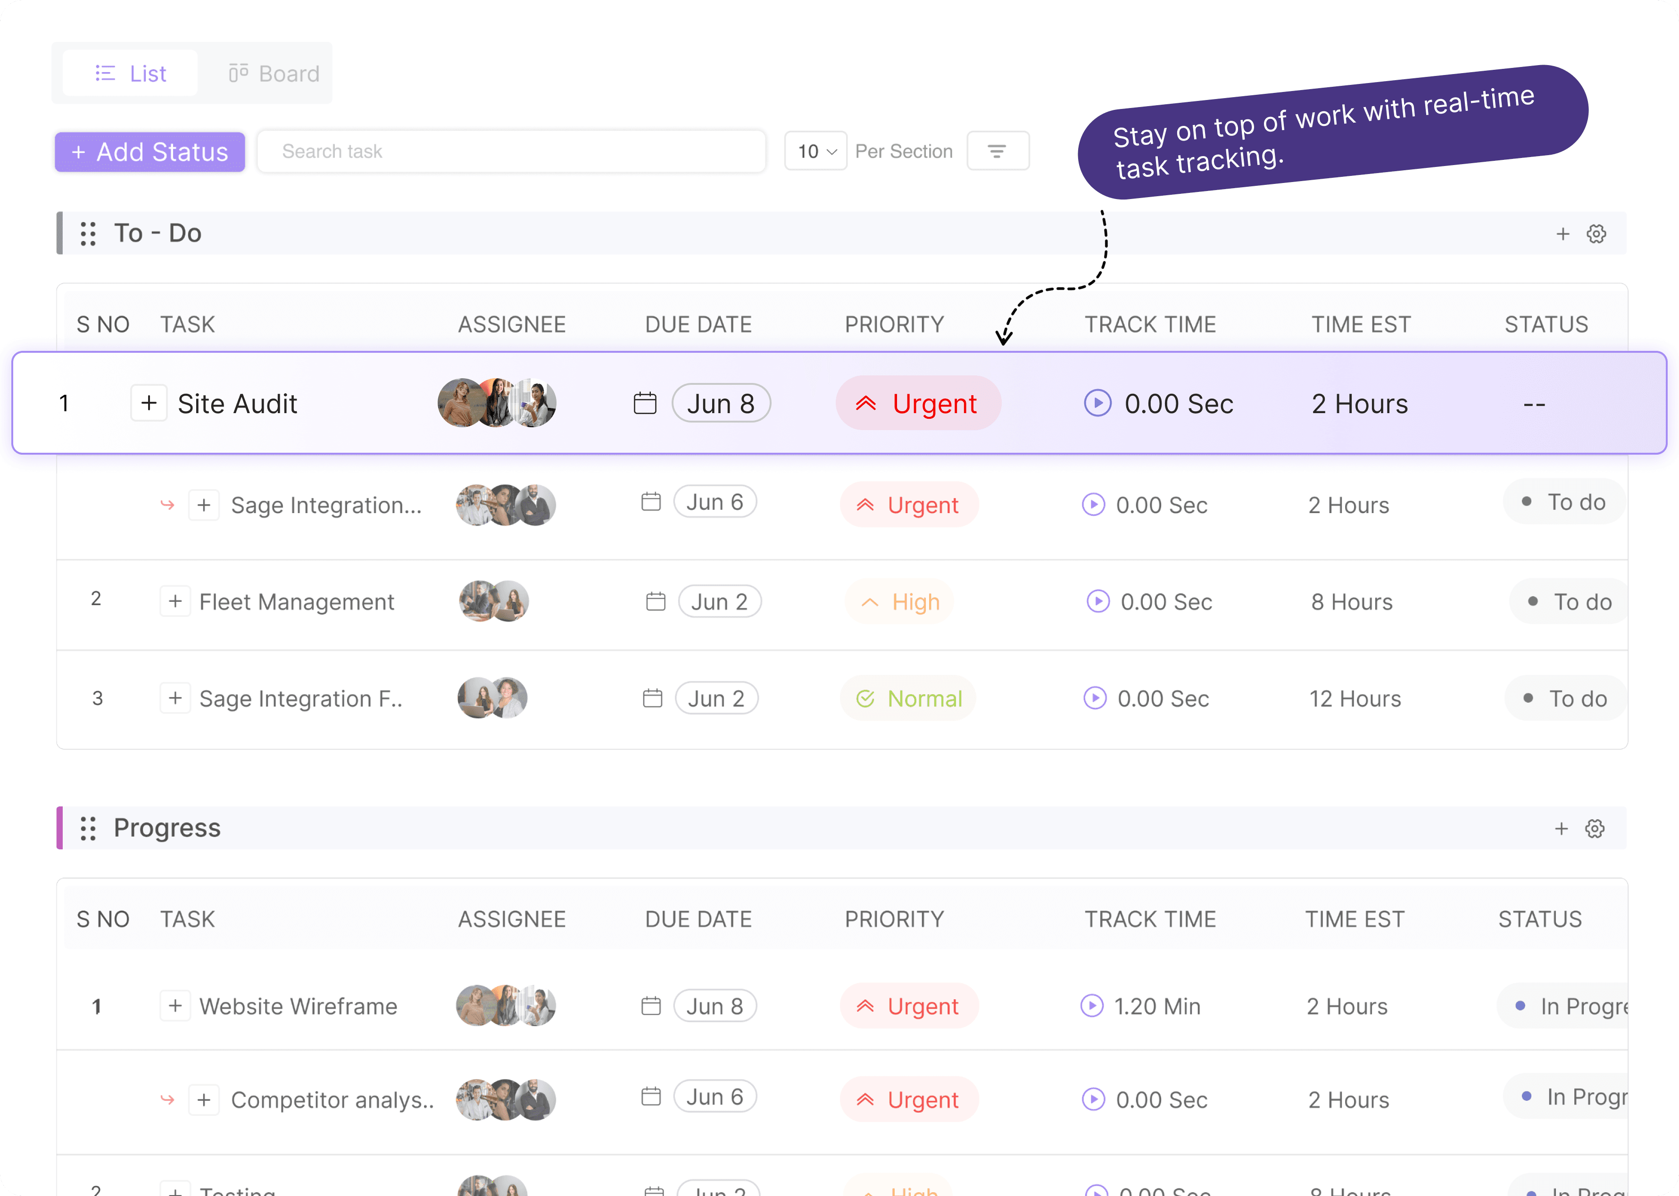Open the 10 per section dropdown

[816, 152]
